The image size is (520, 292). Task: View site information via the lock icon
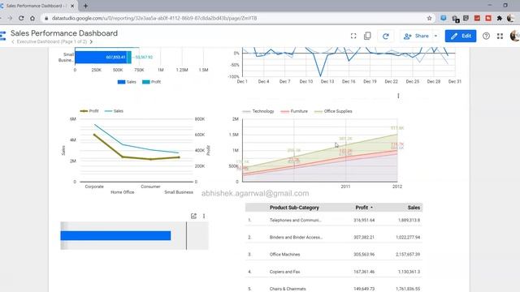tap(46, 18)
